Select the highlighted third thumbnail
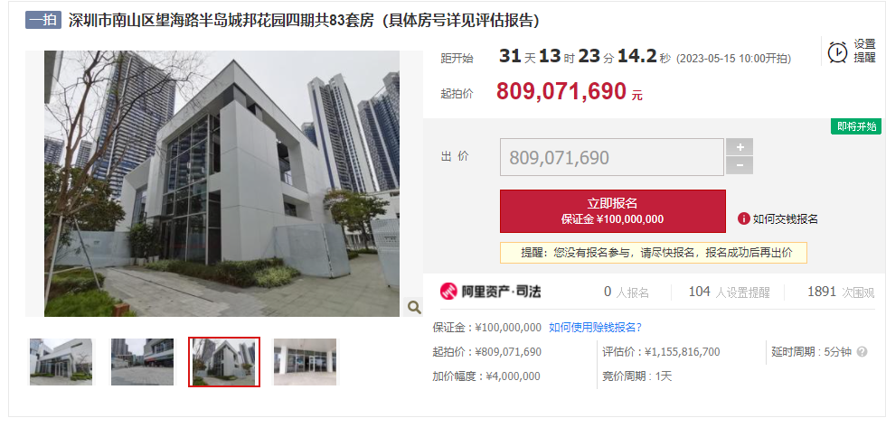This screenshot has width=886, height=427. point(224,362)
